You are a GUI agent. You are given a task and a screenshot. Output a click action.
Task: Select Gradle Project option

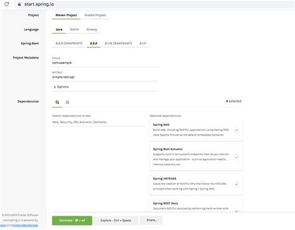[x=95, y=15]
